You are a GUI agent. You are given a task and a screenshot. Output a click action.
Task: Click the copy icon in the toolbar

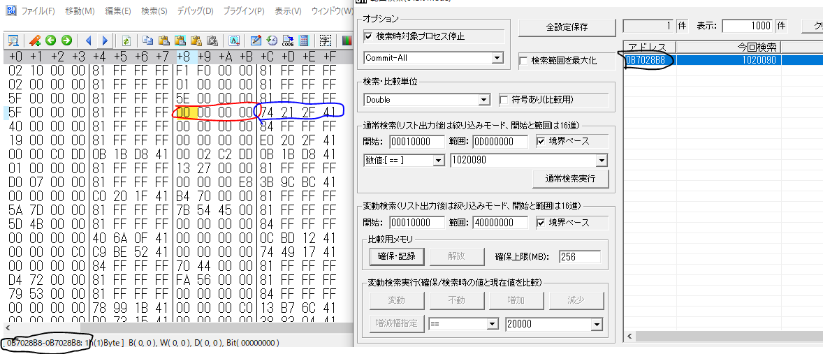pos(148,40)
